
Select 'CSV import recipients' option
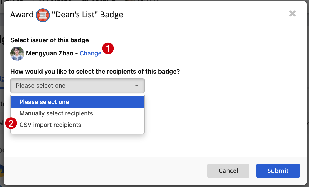[x=77, y=125]
